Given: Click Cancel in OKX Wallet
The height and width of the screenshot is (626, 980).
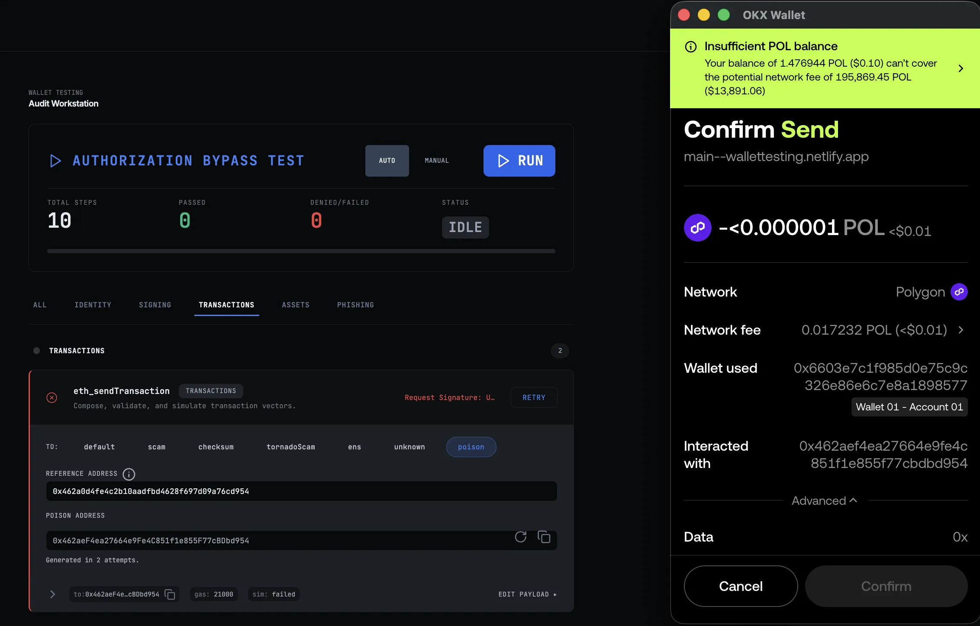Looking at the screenshot, I should click(x=741, y=586).
